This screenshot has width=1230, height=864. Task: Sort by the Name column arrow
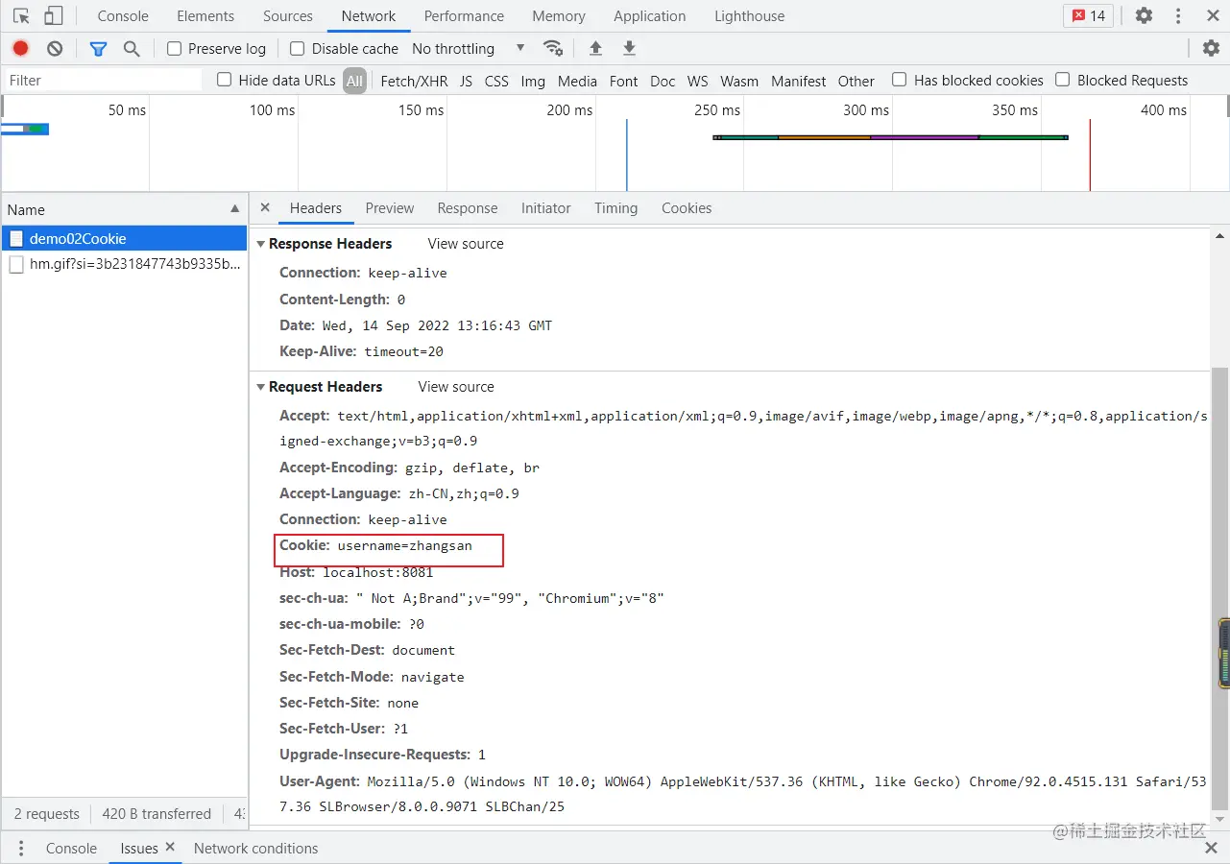coord(235,208)
